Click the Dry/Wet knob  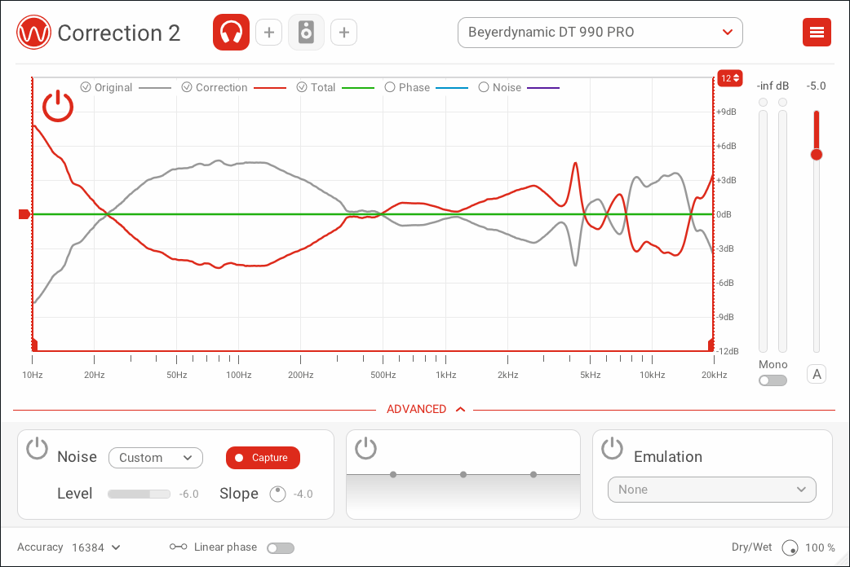tap(790, 548)
